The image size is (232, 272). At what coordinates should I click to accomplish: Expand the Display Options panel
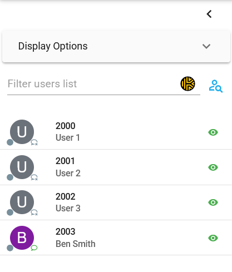(116, 46)
